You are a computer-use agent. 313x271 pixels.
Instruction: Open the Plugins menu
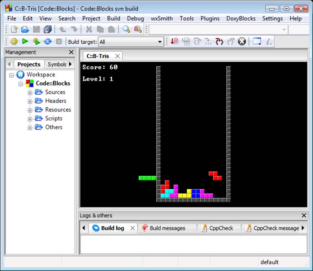pos(210,18)
